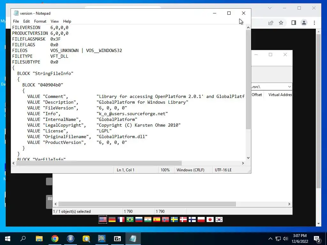327x245 pixels.
Task: Switch to Notepad taskbar icon
Action: click(x=133, y=239)
